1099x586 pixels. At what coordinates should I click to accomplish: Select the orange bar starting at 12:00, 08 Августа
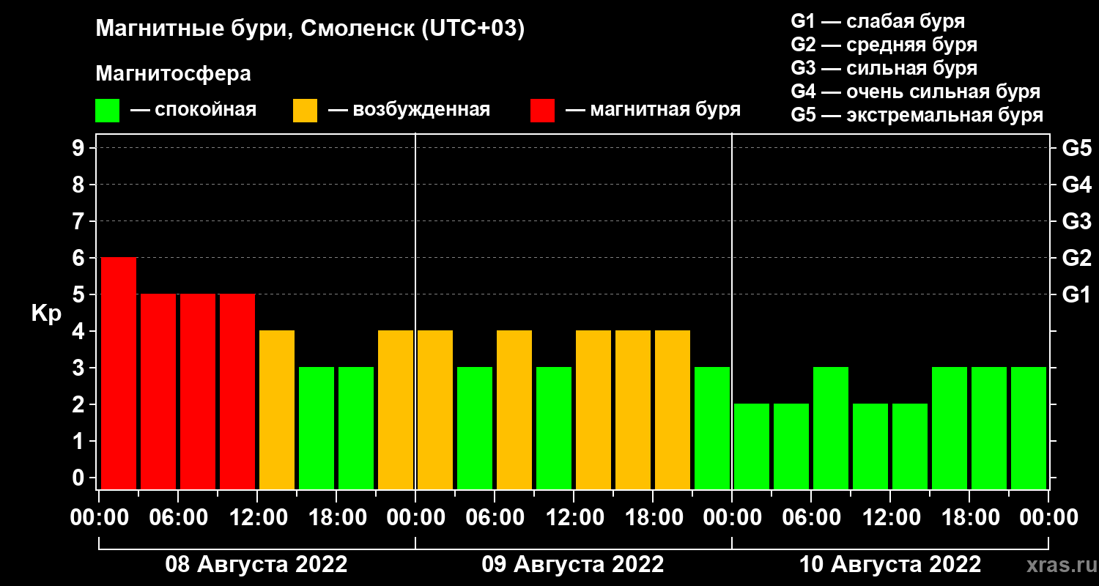(277, 410)
